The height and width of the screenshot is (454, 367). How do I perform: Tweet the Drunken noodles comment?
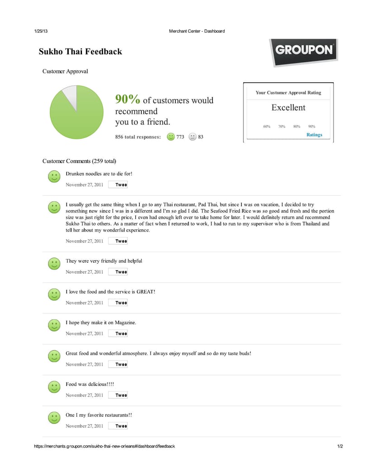click(x=118, y=185)
